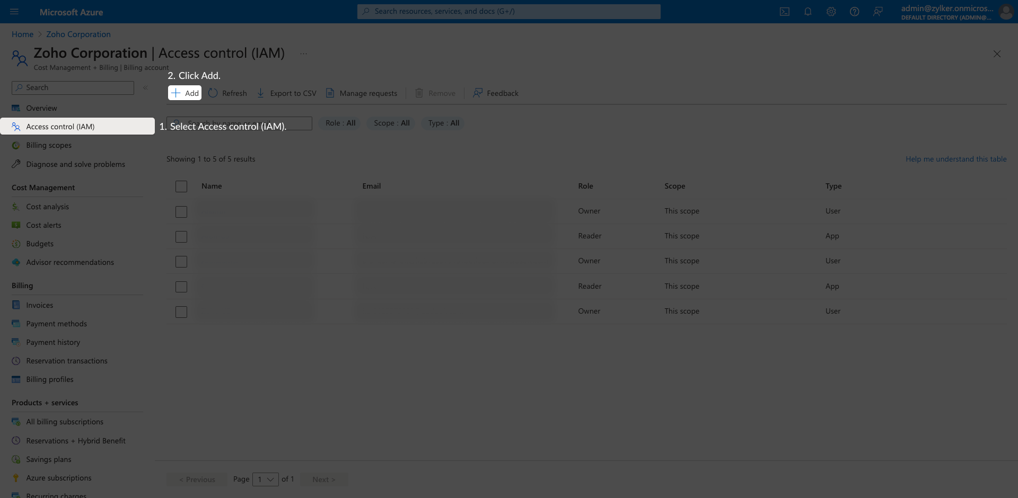Image resolution: width=1018 pixels, height=498 pixels.
Task: Sort by the Name column header
Action: [x=212, y=186]
